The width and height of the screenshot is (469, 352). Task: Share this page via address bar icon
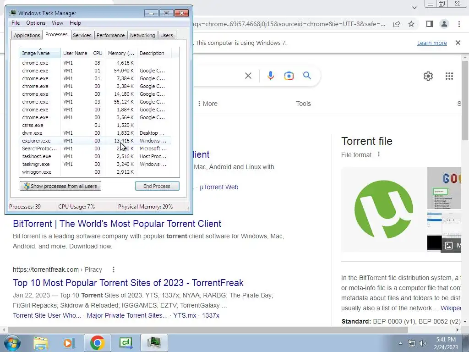[x=397, y=24]
